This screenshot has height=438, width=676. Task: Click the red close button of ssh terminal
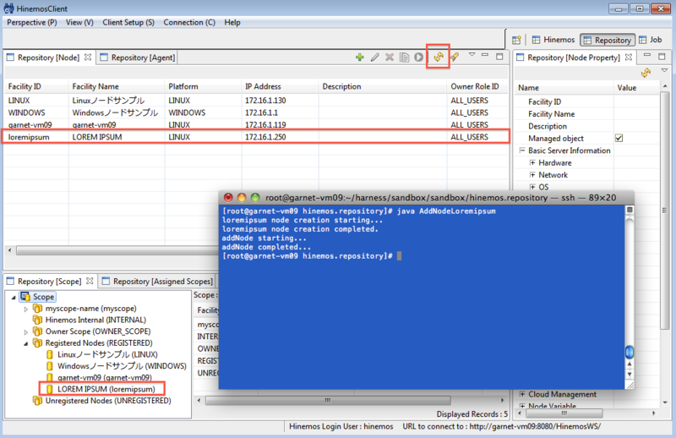point(228,198)
